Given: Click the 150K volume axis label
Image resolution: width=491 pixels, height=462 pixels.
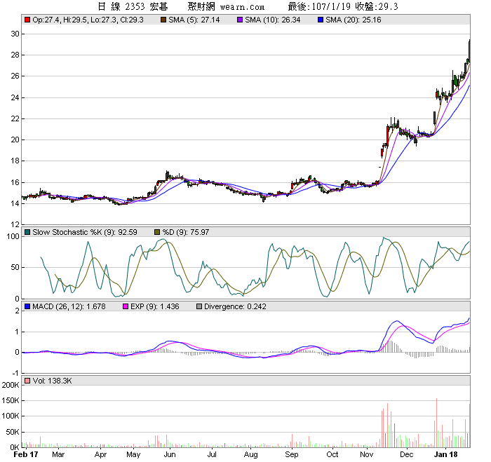Looking at the screenshot, I should coord(11,400).
